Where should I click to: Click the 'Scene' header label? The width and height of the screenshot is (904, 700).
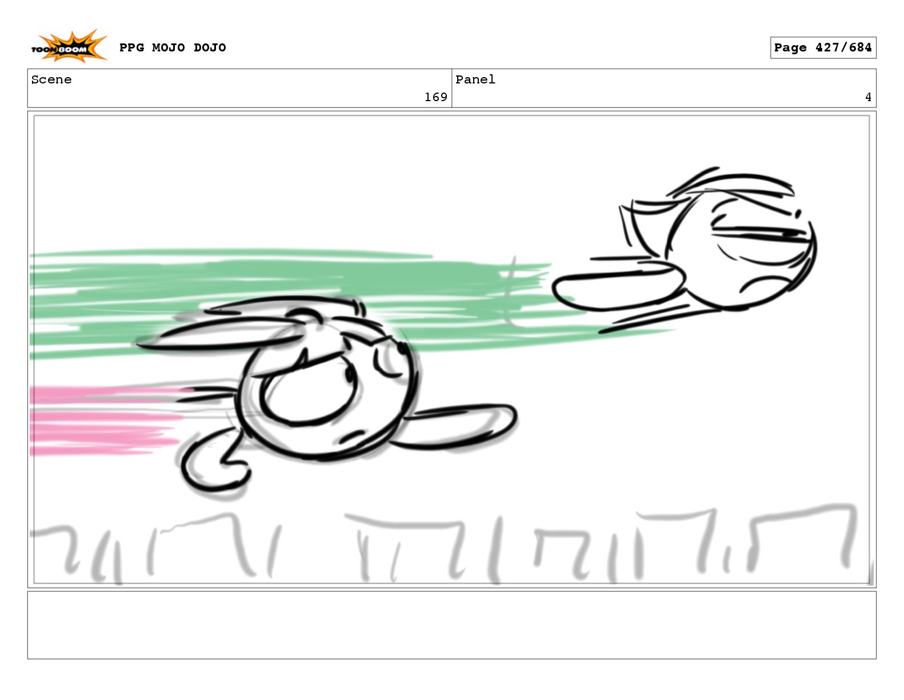pos(51,79)
